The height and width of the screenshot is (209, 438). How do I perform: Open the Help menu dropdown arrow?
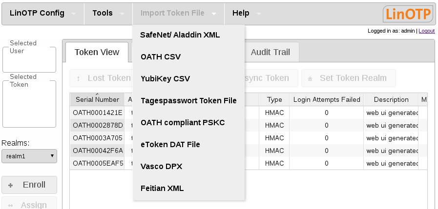click(x=258, y=14)
